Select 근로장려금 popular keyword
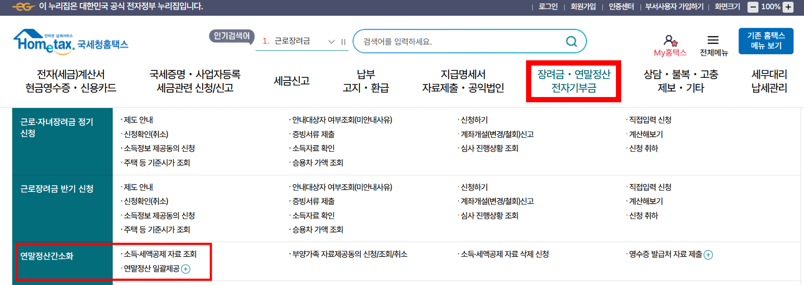804x285 pixels. click(292, 41)
